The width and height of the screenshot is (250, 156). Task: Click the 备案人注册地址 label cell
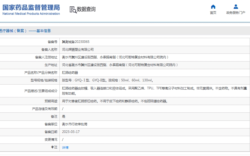[x=30, y=57]
